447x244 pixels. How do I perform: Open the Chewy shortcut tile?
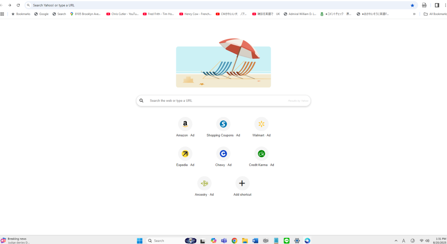(223, 157)
